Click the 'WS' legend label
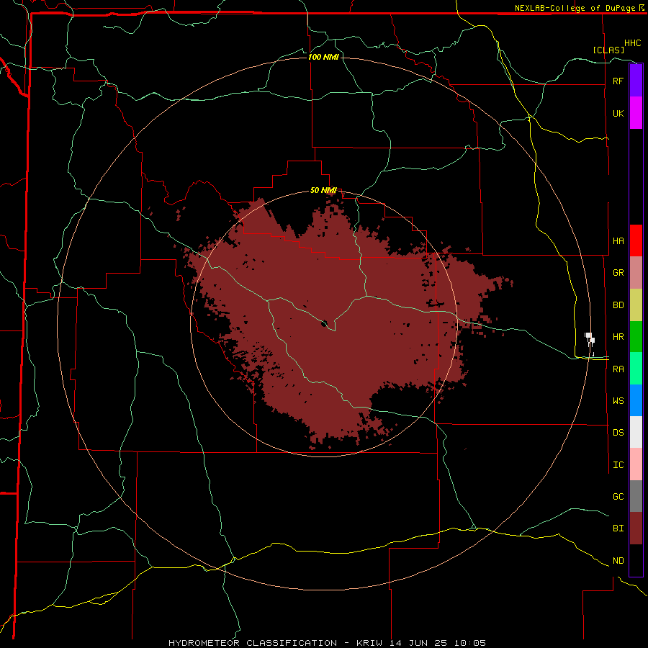This screenshot has width=648, height=648. 618,400
